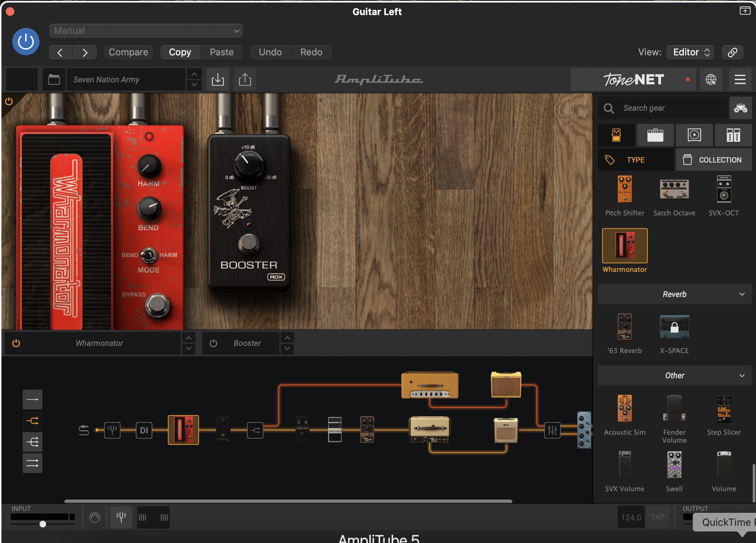Select the cabinet speaker gear tab
The image size is (756, 543).
pyautogui.click(x=694, y=135)
